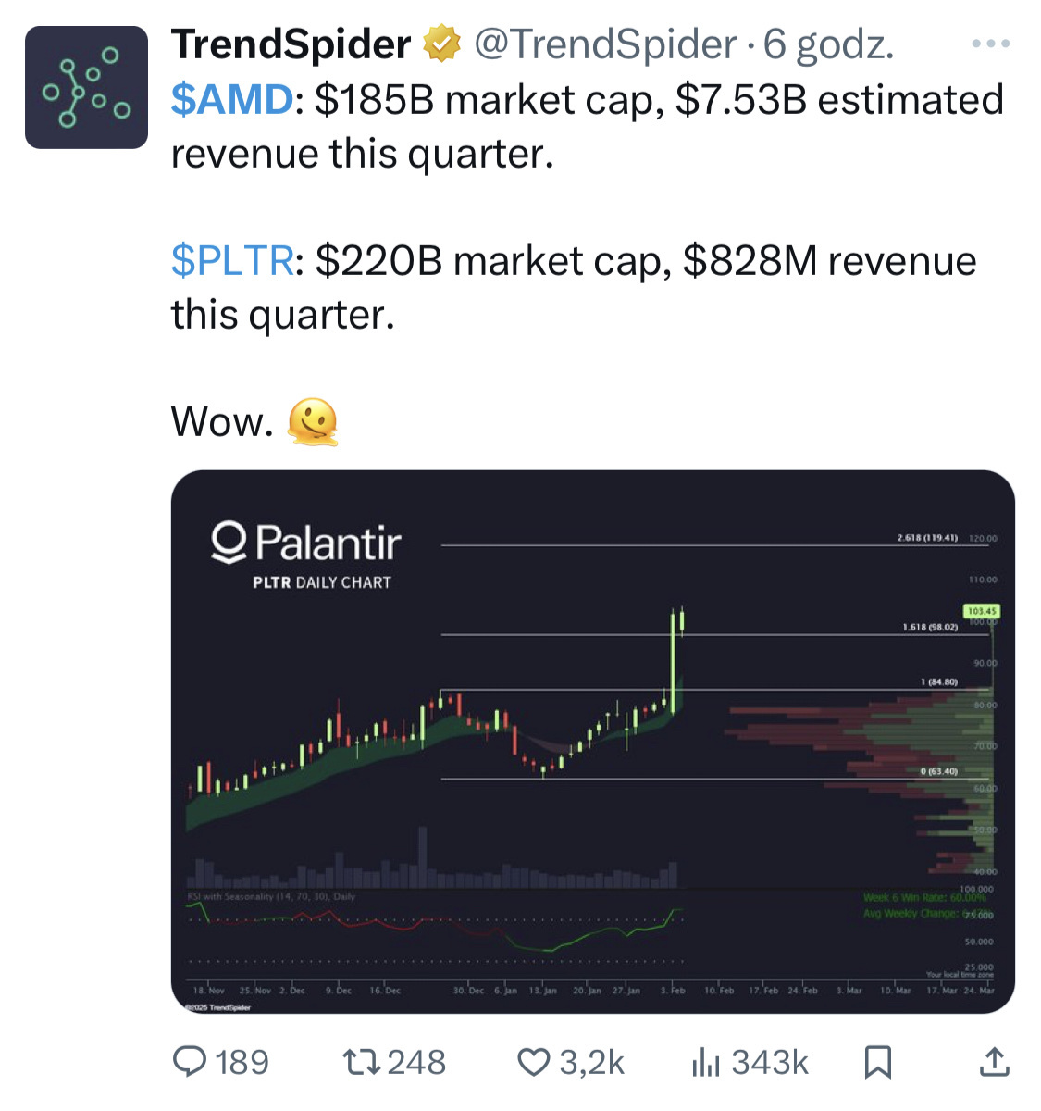The height and width of the screenshot is (1111, 1041).
Task: Open the TrendSpider profile avatar
Action: coord(86,88)
